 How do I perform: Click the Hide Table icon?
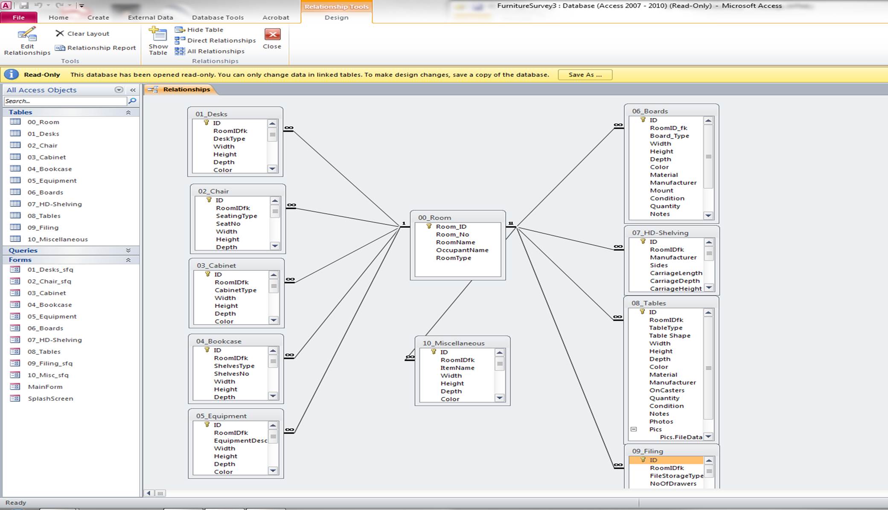[180, 30]
